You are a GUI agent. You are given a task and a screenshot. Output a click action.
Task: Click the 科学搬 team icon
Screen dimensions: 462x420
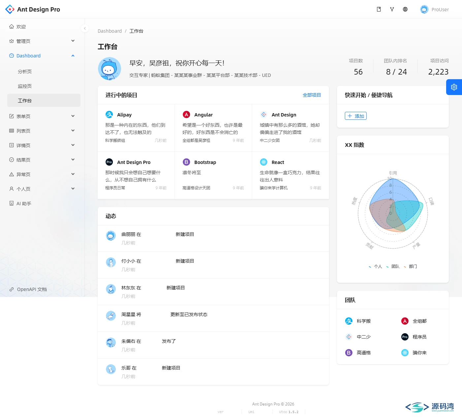(349, 321)
